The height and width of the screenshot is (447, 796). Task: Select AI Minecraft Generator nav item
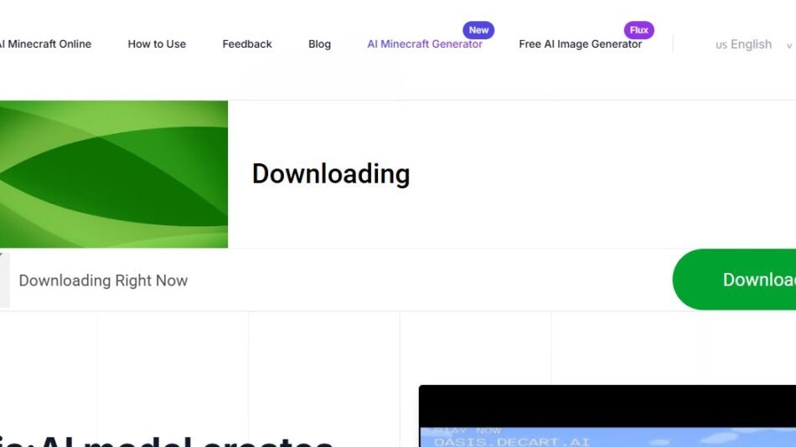424,44
